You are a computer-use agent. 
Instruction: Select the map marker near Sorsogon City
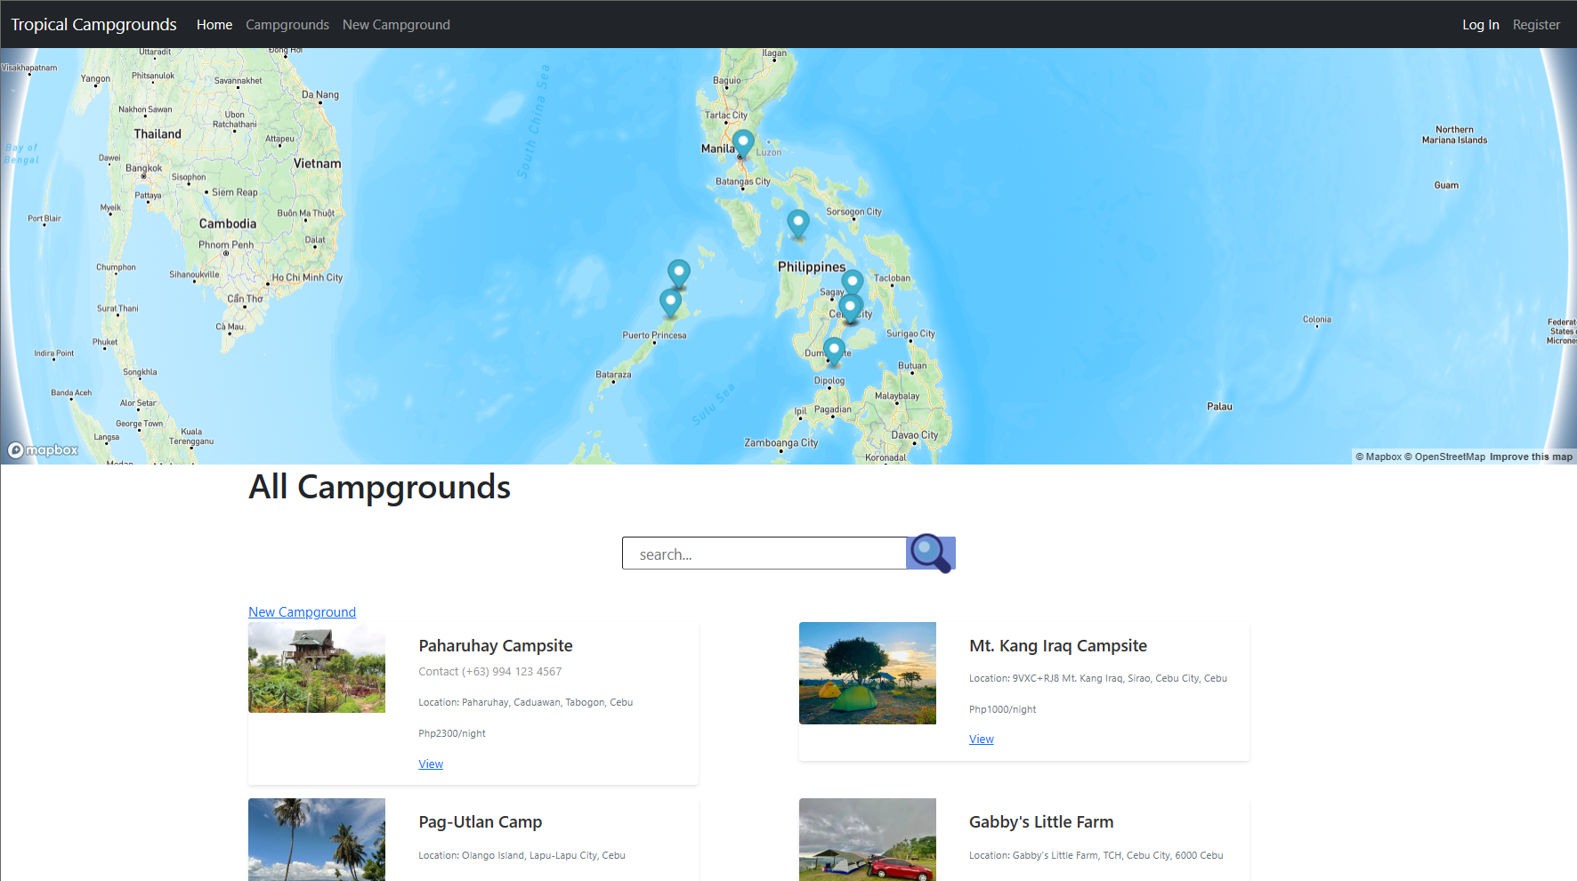point(798,224)
